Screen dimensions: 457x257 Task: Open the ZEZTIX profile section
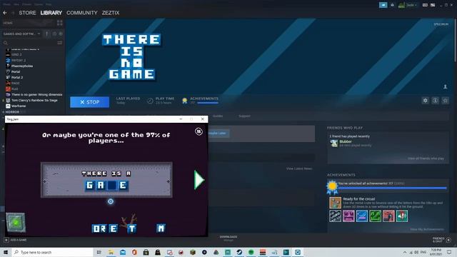coord(111,13)
